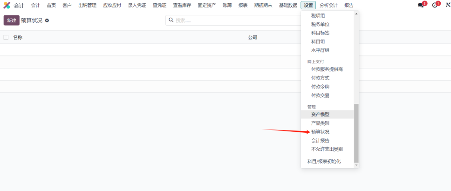Open 不允许支出类别 under 管理
This screenshot has height=191, width=451.
point(328,149)
